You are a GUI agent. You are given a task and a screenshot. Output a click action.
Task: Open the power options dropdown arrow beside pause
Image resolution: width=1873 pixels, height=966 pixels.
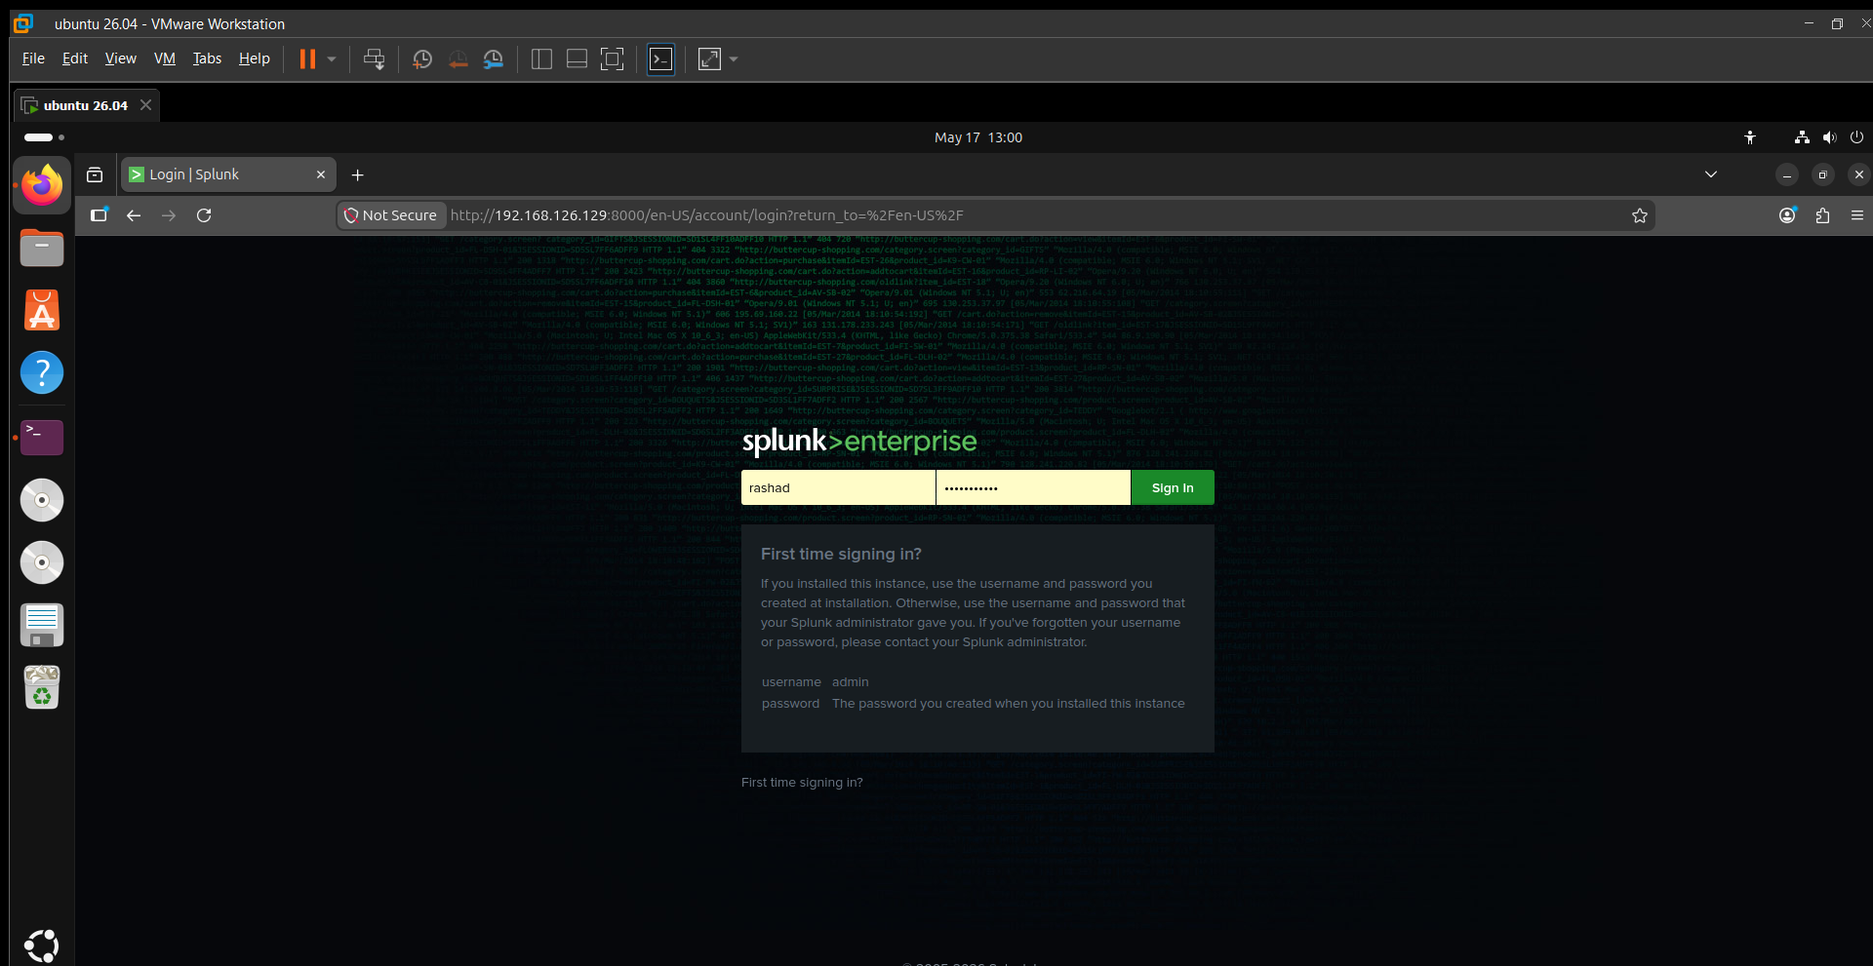click(332, 59)
